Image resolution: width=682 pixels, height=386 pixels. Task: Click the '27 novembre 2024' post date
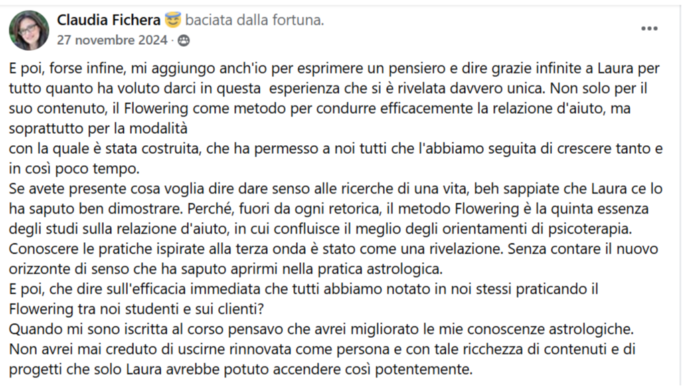click(112, 40)
